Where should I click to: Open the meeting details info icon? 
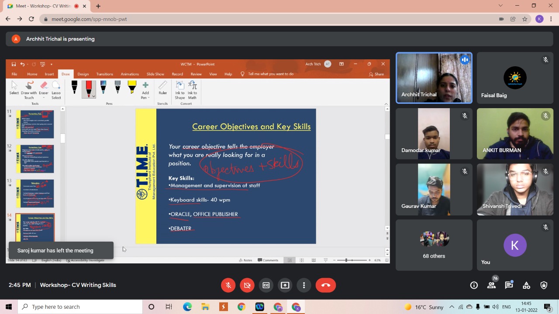click(x=474, y=285)
